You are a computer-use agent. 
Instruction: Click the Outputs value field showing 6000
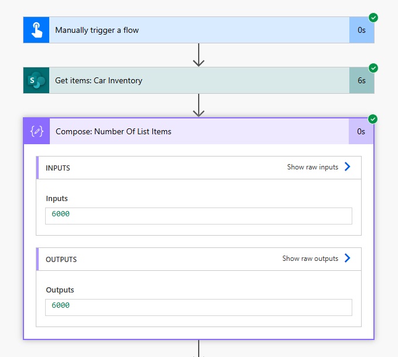pos(199,307)
